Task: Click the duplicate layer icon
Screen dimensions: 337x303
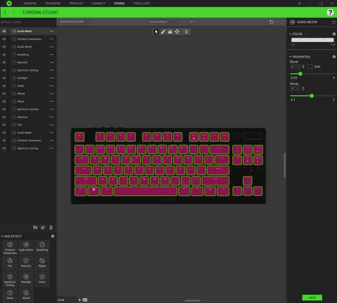Action: (43, 227)
